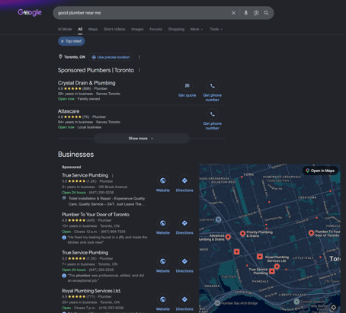Get directions for True Service Plumbing 7+ years
The image size is (346, 313).
184,265
